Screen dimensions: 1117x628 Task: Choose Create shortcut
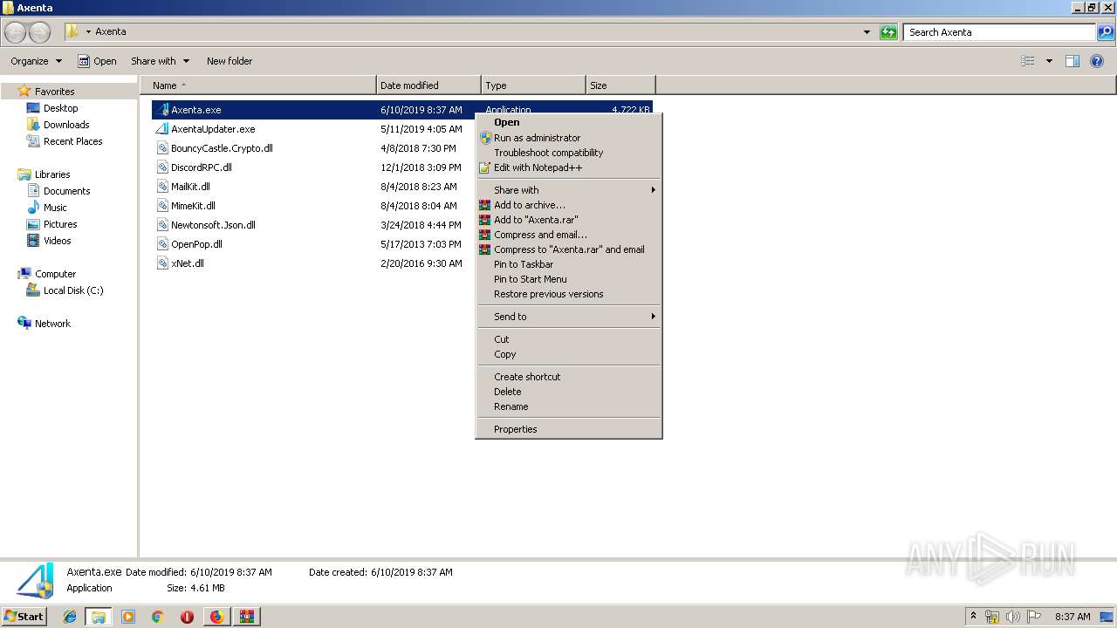point(569,377)
